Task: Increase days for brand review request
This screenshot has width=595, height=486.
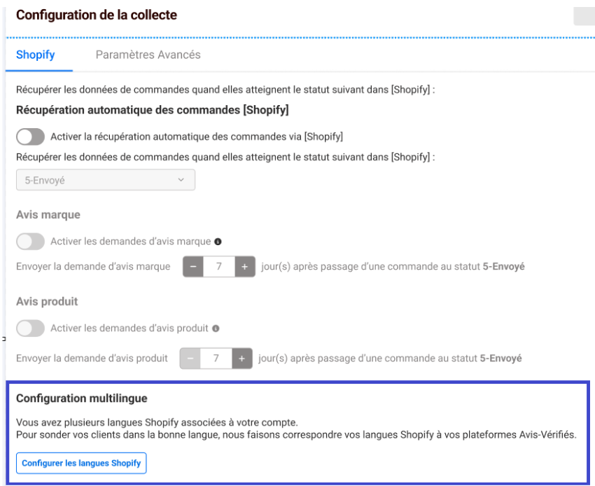Action: [244, 268]
